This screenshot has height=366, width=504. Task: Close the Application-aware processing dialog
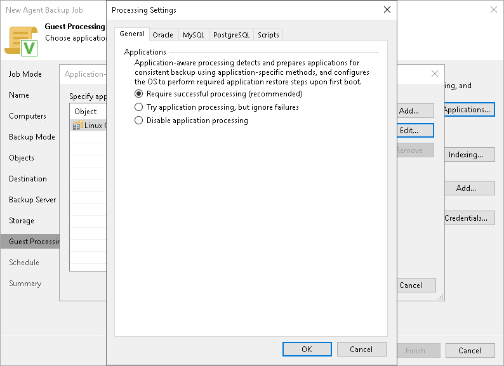[x=435, y=74]
